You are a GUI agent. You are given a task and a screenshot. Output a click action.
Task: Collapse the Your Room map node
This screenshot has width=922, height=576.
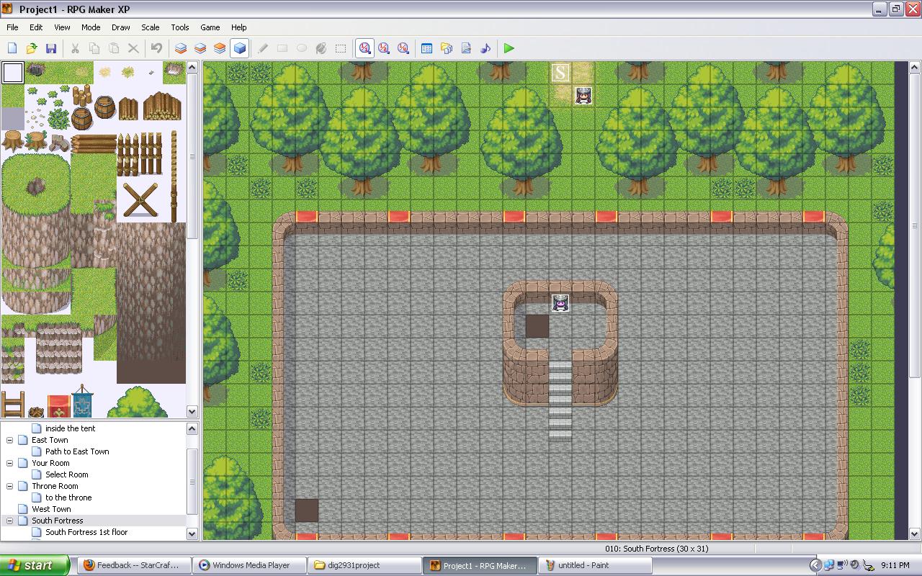coord(10,463)
